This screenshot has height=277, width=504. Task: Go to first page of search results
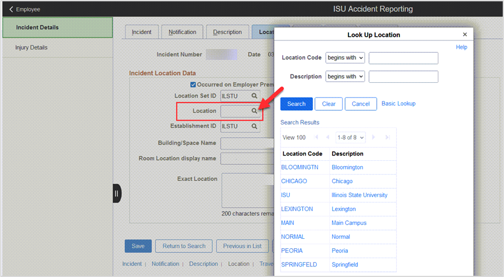click(316, 137)
